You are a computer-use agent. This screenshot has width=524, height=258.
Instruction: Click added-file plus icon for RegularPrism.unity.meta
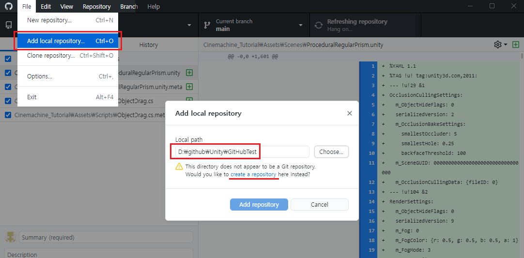click(189, 87)
